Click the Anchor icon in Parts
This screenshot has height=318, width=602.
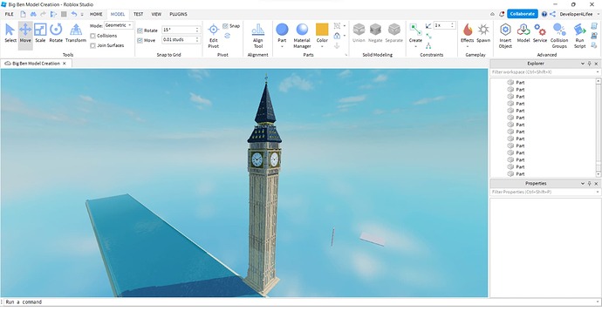(337, 45)
